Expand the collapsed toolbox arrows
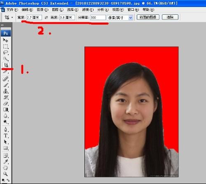The image size is (206, 184). (2, 25)
